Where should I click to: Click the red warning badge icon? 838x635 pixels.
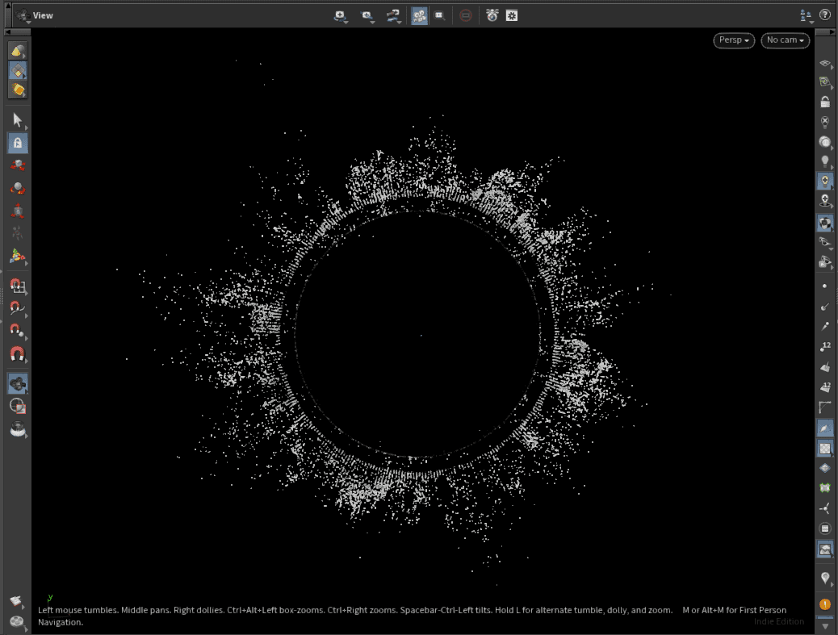825,604
